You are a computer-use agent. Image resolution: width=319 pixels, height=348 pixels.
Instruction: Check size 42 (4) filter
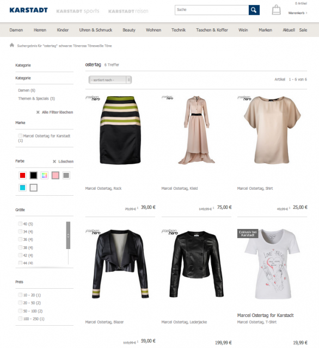[20, 255]
